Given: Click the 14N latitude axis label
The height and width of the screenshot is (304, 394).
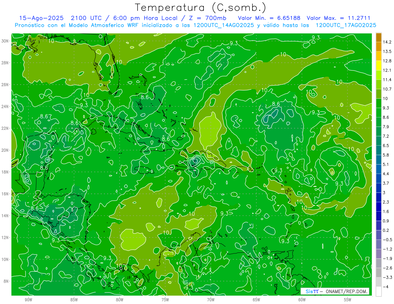Looking at the screenshot, I should [x=6, y=215].
